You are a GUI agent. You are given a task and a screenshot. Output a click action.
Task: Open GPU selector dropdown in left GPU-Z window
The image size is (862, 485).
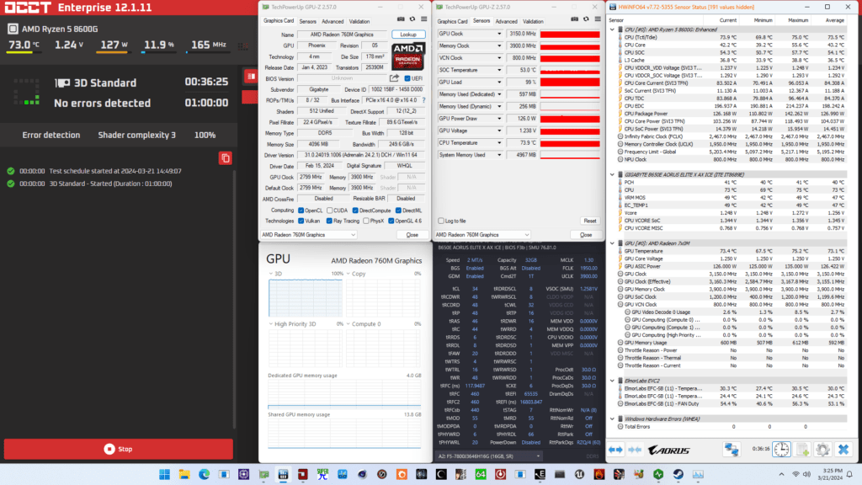(x=308, y=235)
